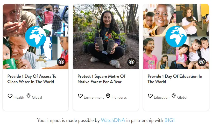This screenshot has height=125, width=212.
Task: Click the Health category label
Action: pos(19,97)
